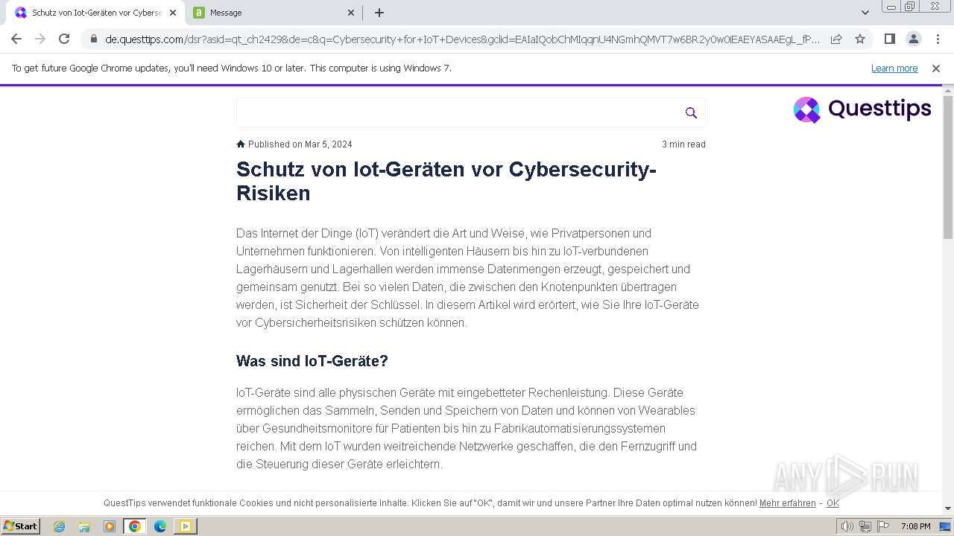
Task: Open a new browser tab
Action: coord(379,13)
